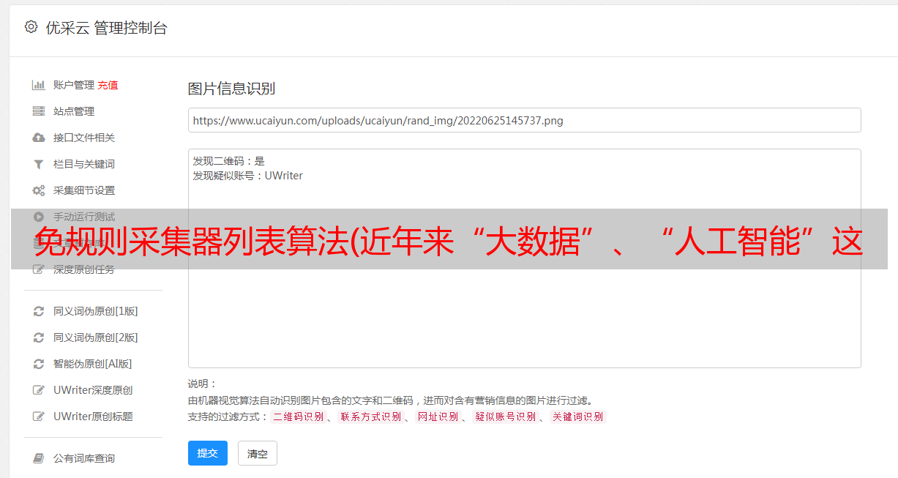This screenshot has height=478, width=898.
Task: Click the edit icon for UWriter原创标题
Action: pos(39,417)
